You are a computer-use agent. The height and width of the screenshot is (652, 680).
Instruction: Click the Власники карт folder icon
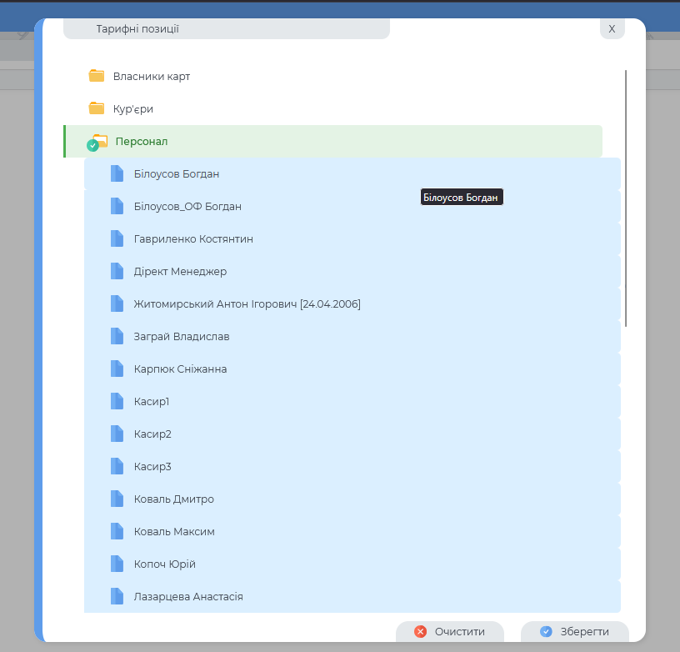point(97,76)
